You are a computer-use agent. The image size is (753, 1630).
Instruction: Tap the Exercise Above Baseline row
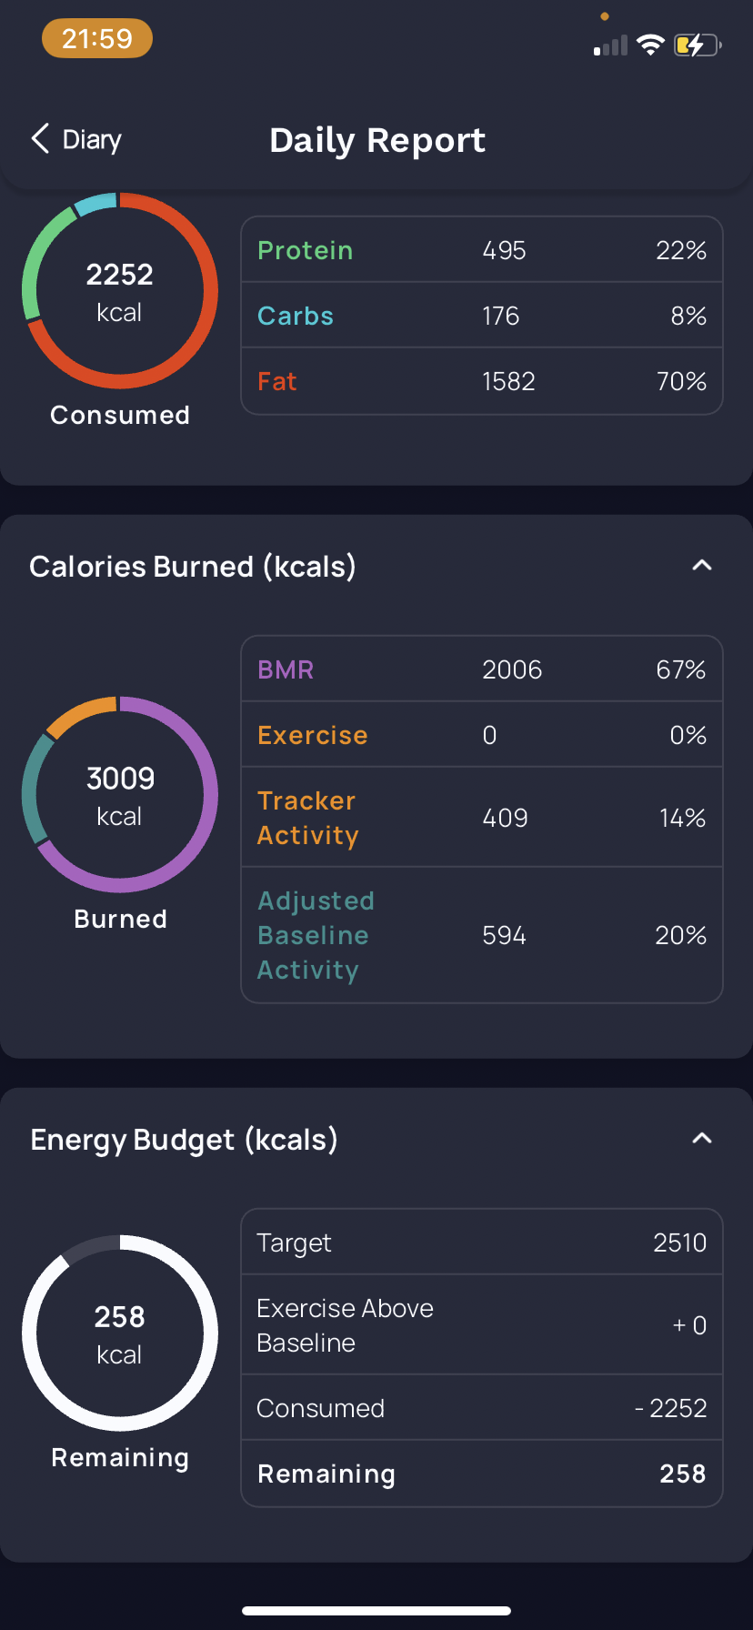[482, 1325]
